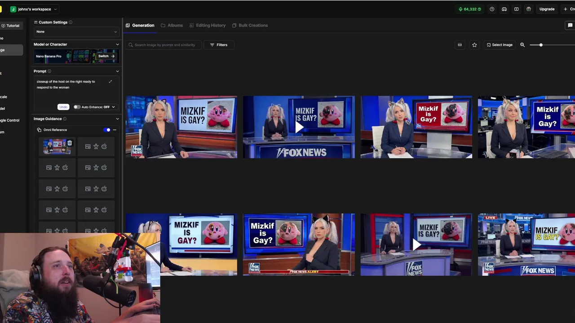Collapse the Prompt section chevron
575x323 pixels.
click(x=117, y=71)
